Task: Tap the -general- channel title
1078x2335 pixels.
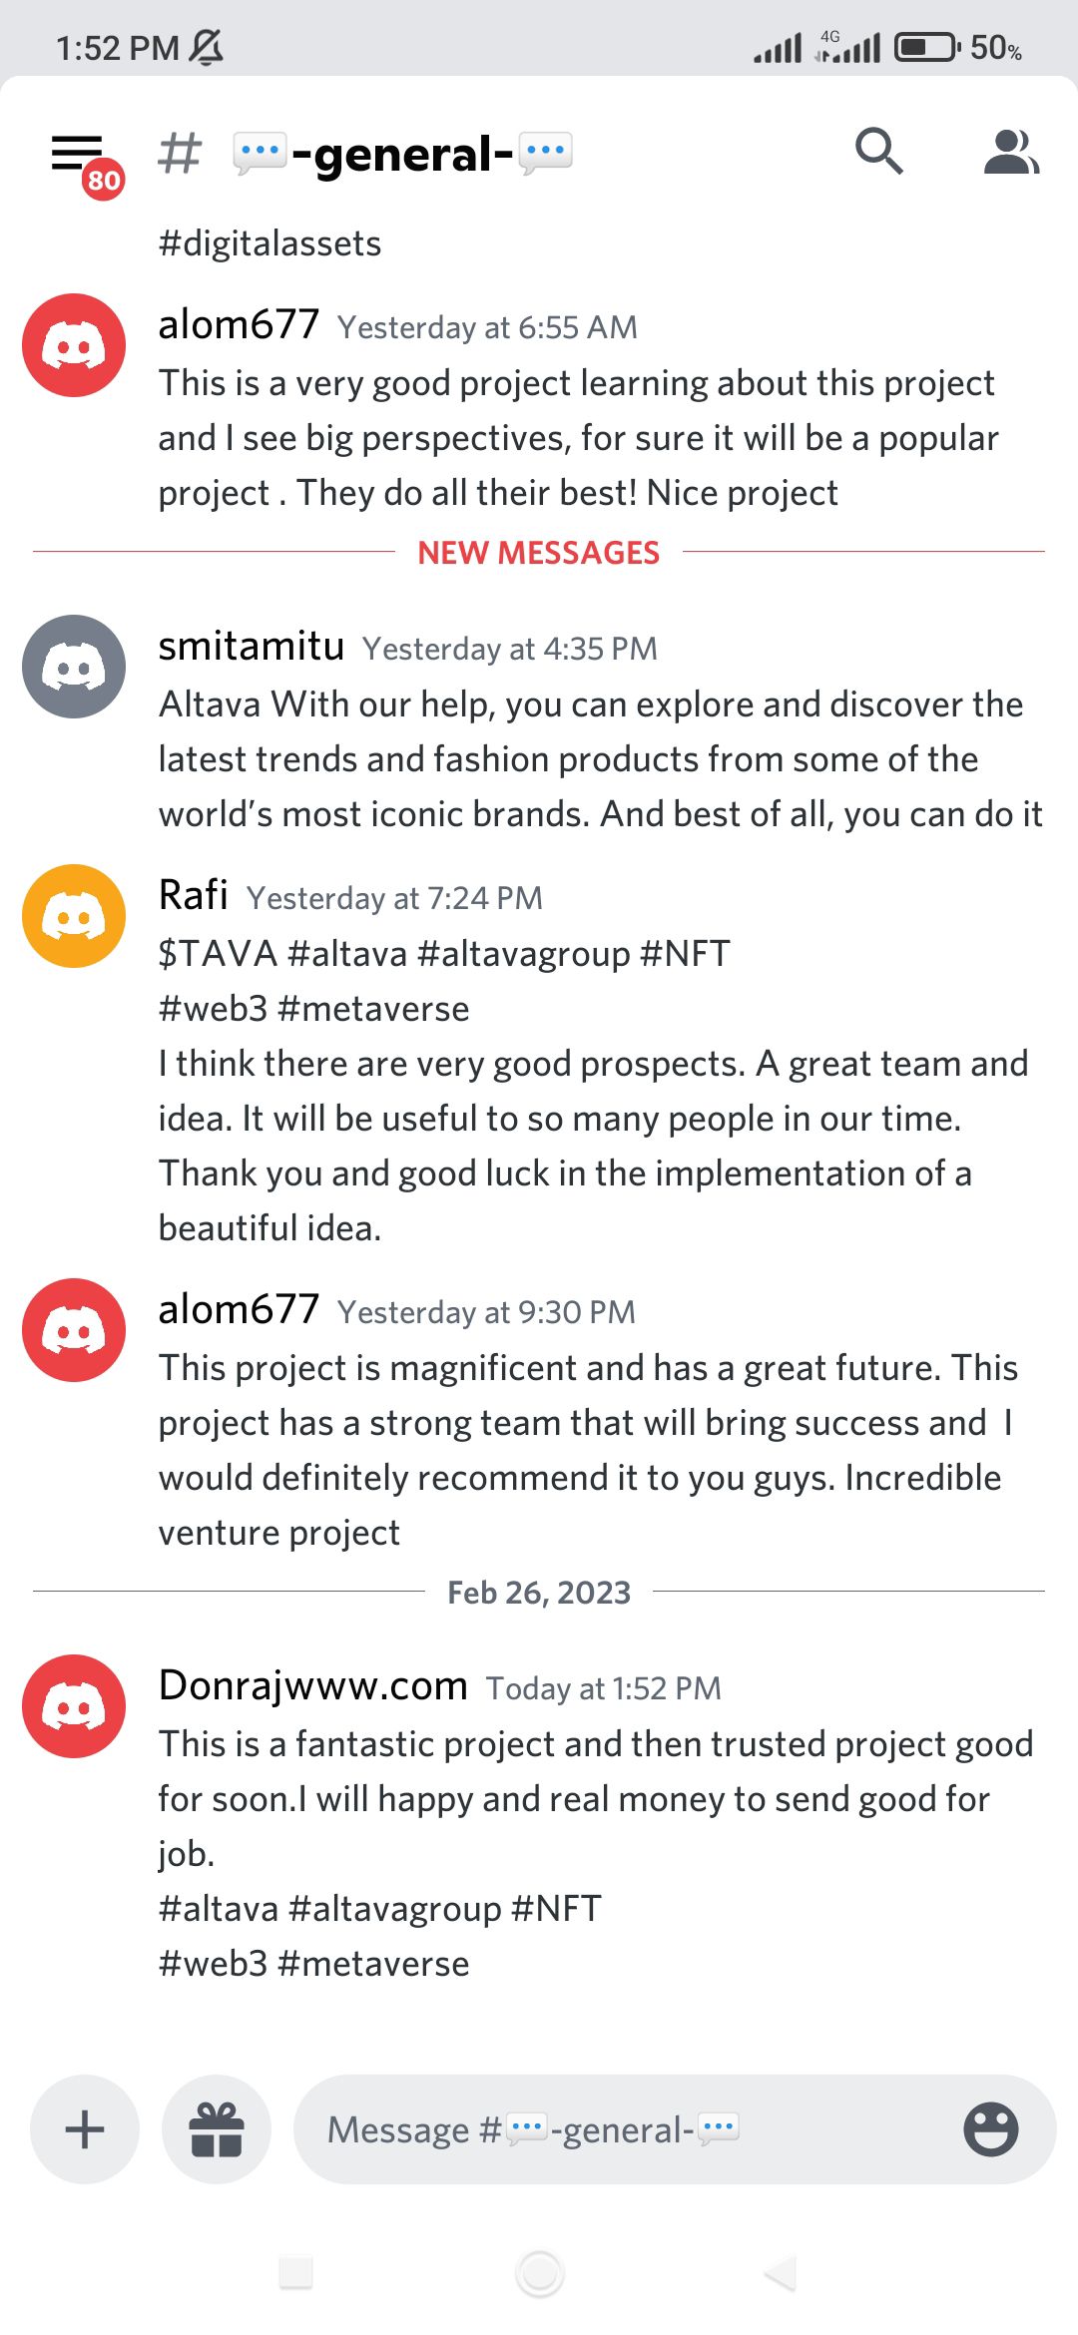Action: (403, 154)
